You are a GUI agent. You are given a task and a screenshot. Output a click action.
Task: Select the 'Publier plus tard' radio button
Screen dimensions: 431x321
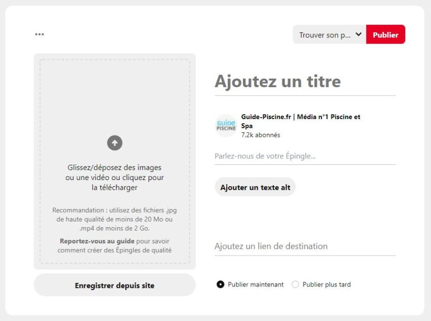coord(295,284)
